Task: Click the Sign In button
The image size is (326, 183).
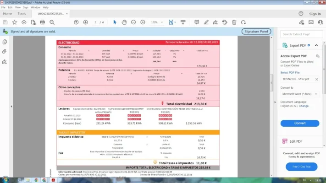Action: coord(315,14)
